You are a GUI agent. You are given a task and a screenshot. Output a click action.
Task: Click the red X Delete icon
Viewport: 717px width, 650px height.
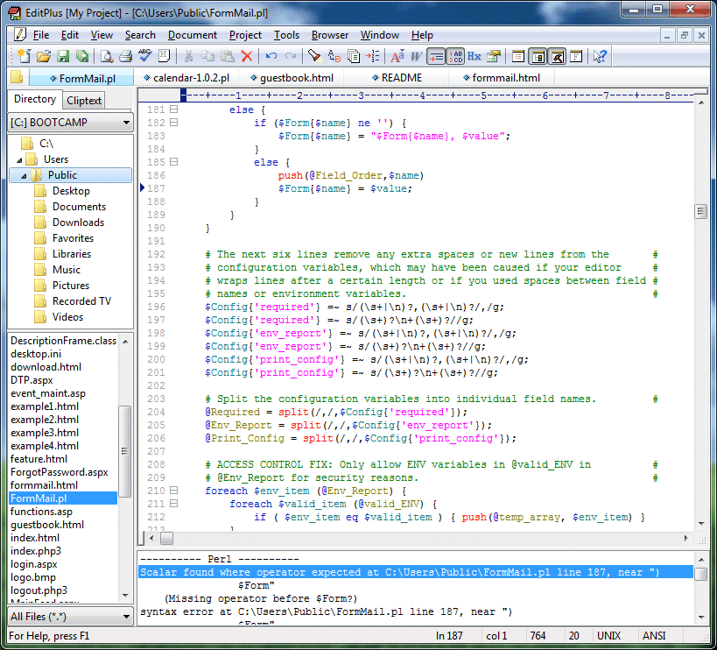coord(247,56)
